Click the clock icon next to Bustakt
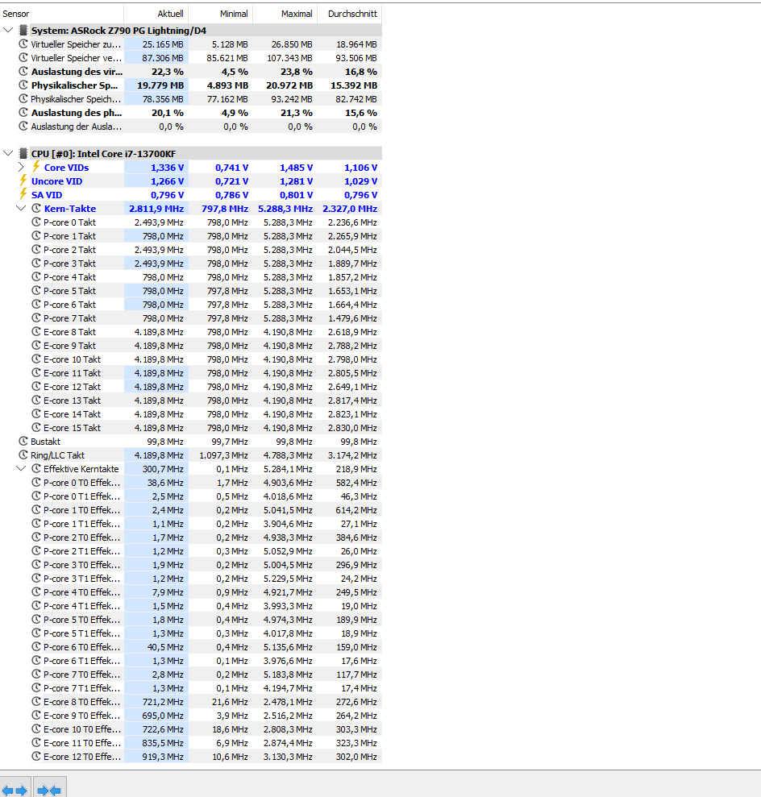This screenshot has width=761, height=797. point(23,441)
